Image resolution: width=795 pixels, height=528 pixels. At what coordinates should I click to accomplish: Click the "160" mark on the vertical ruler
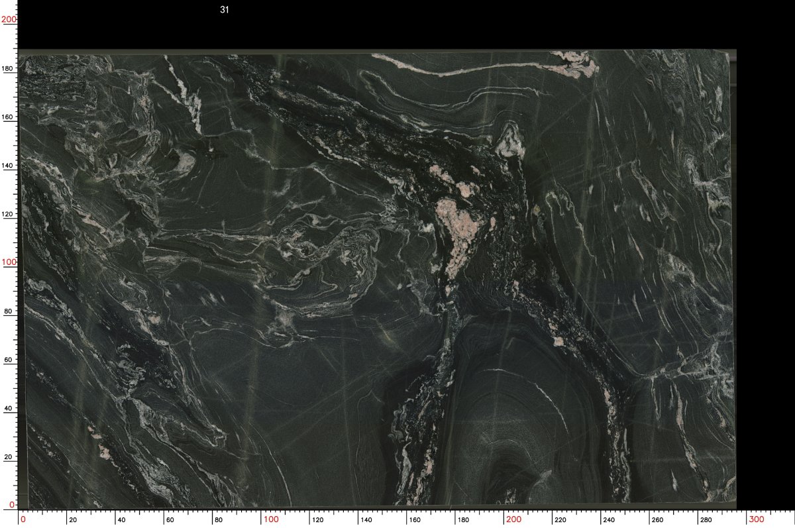(9, 117)
